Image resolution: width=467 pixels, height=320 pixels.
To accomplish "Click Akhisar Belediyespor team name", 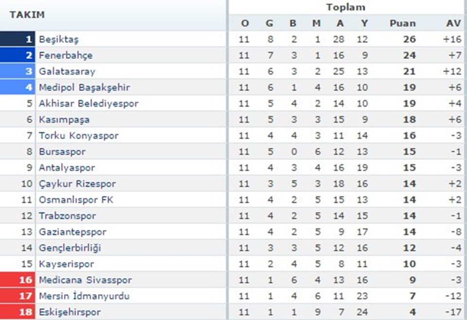I will click(89, 104).
